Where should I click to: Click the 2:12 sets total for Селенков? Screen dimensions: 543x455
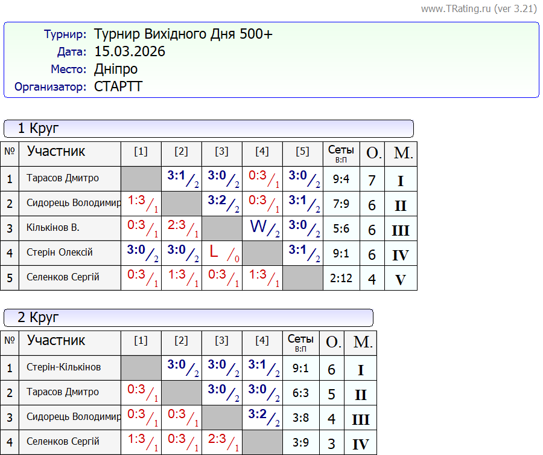click(x=341, y=278)
